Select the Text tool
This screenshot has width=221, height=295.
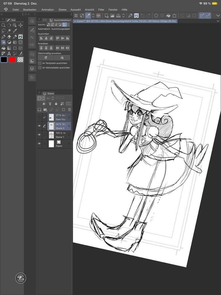point(9,54)
